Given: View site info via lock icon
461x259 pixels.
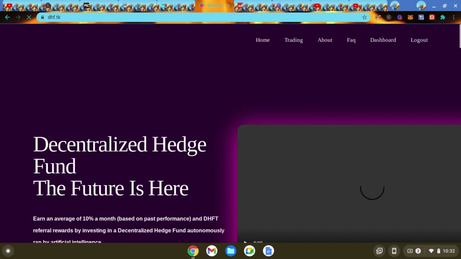Looking at the screenshot, I should [42, 17].
